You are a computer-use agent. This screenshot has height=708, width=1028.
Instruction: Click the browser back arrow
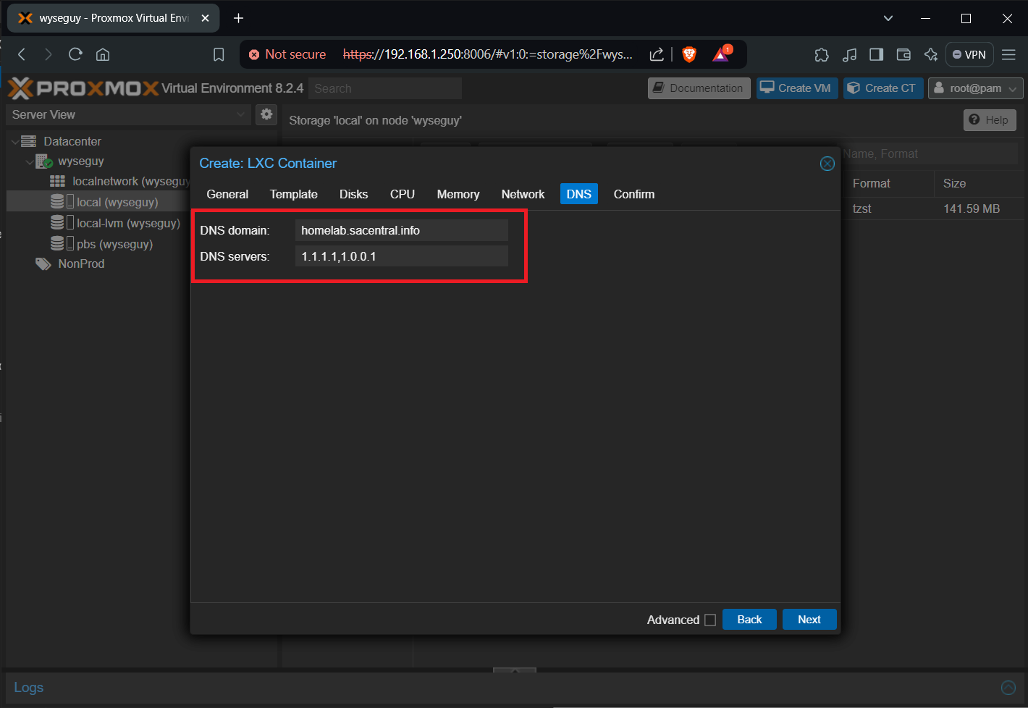coord(22,54)
